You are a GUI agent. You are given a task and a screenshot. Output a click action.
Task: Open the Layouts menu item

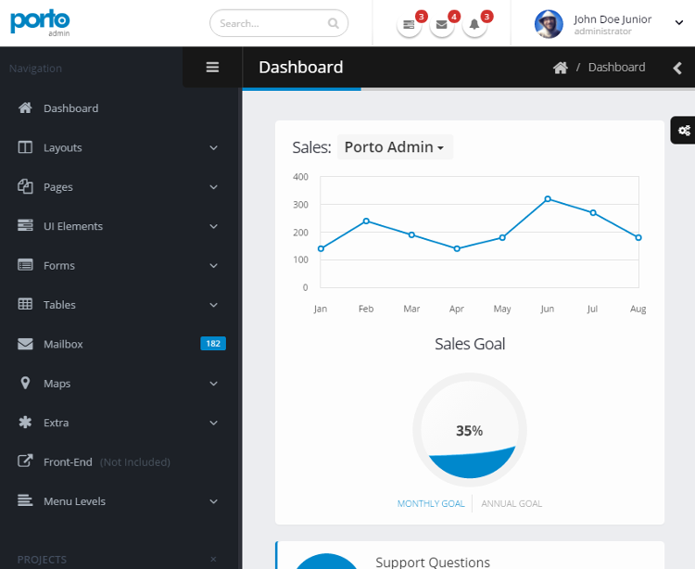(x=118, y=147)
